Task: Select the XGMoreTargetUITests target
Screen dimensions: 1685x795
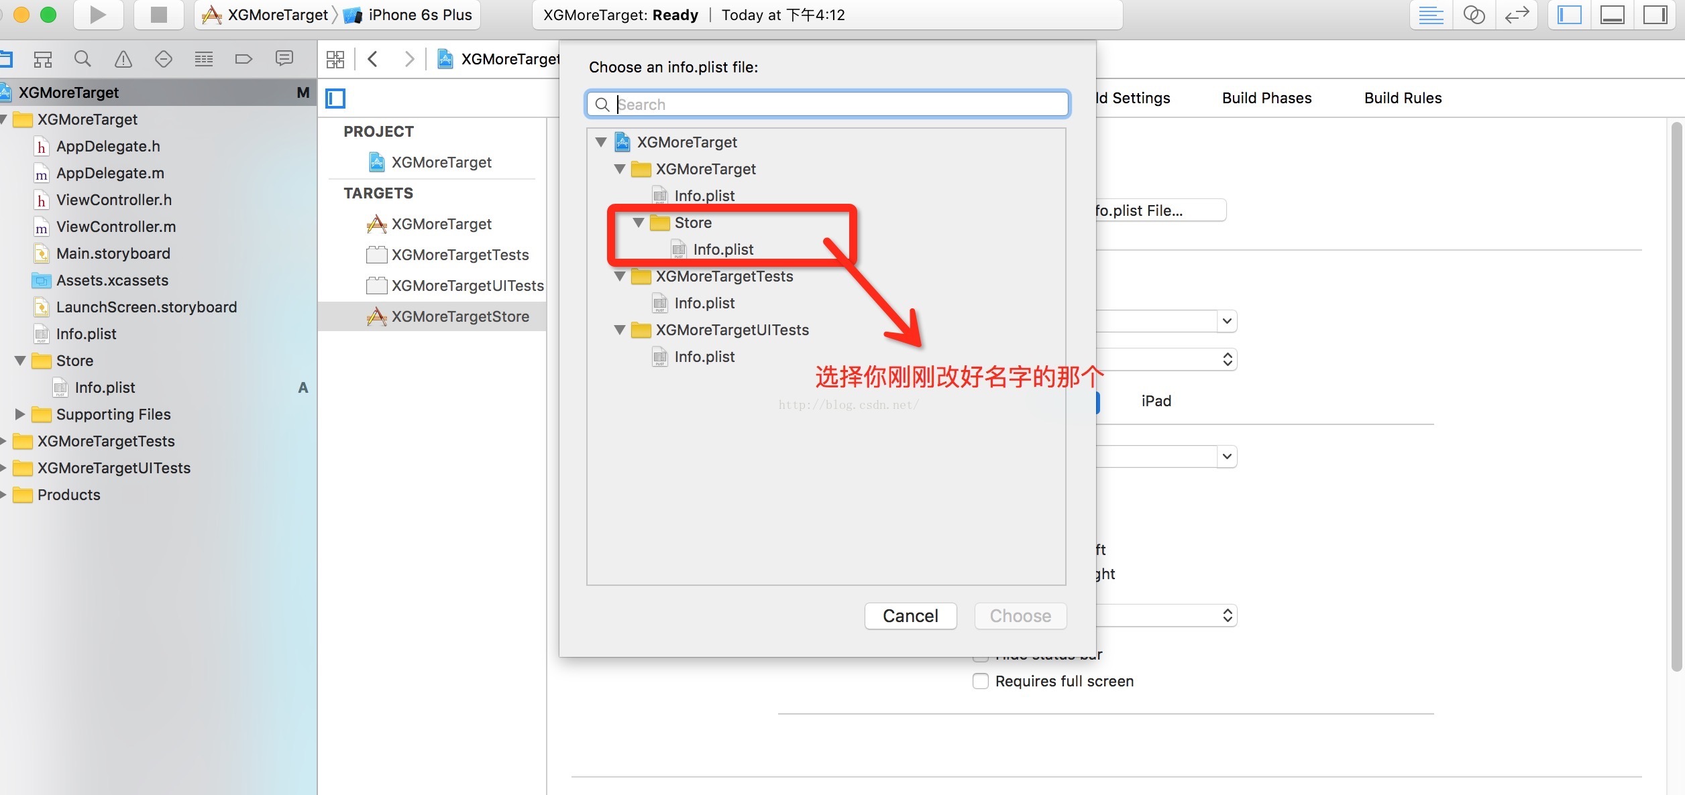Action: [x=468, y=286]
